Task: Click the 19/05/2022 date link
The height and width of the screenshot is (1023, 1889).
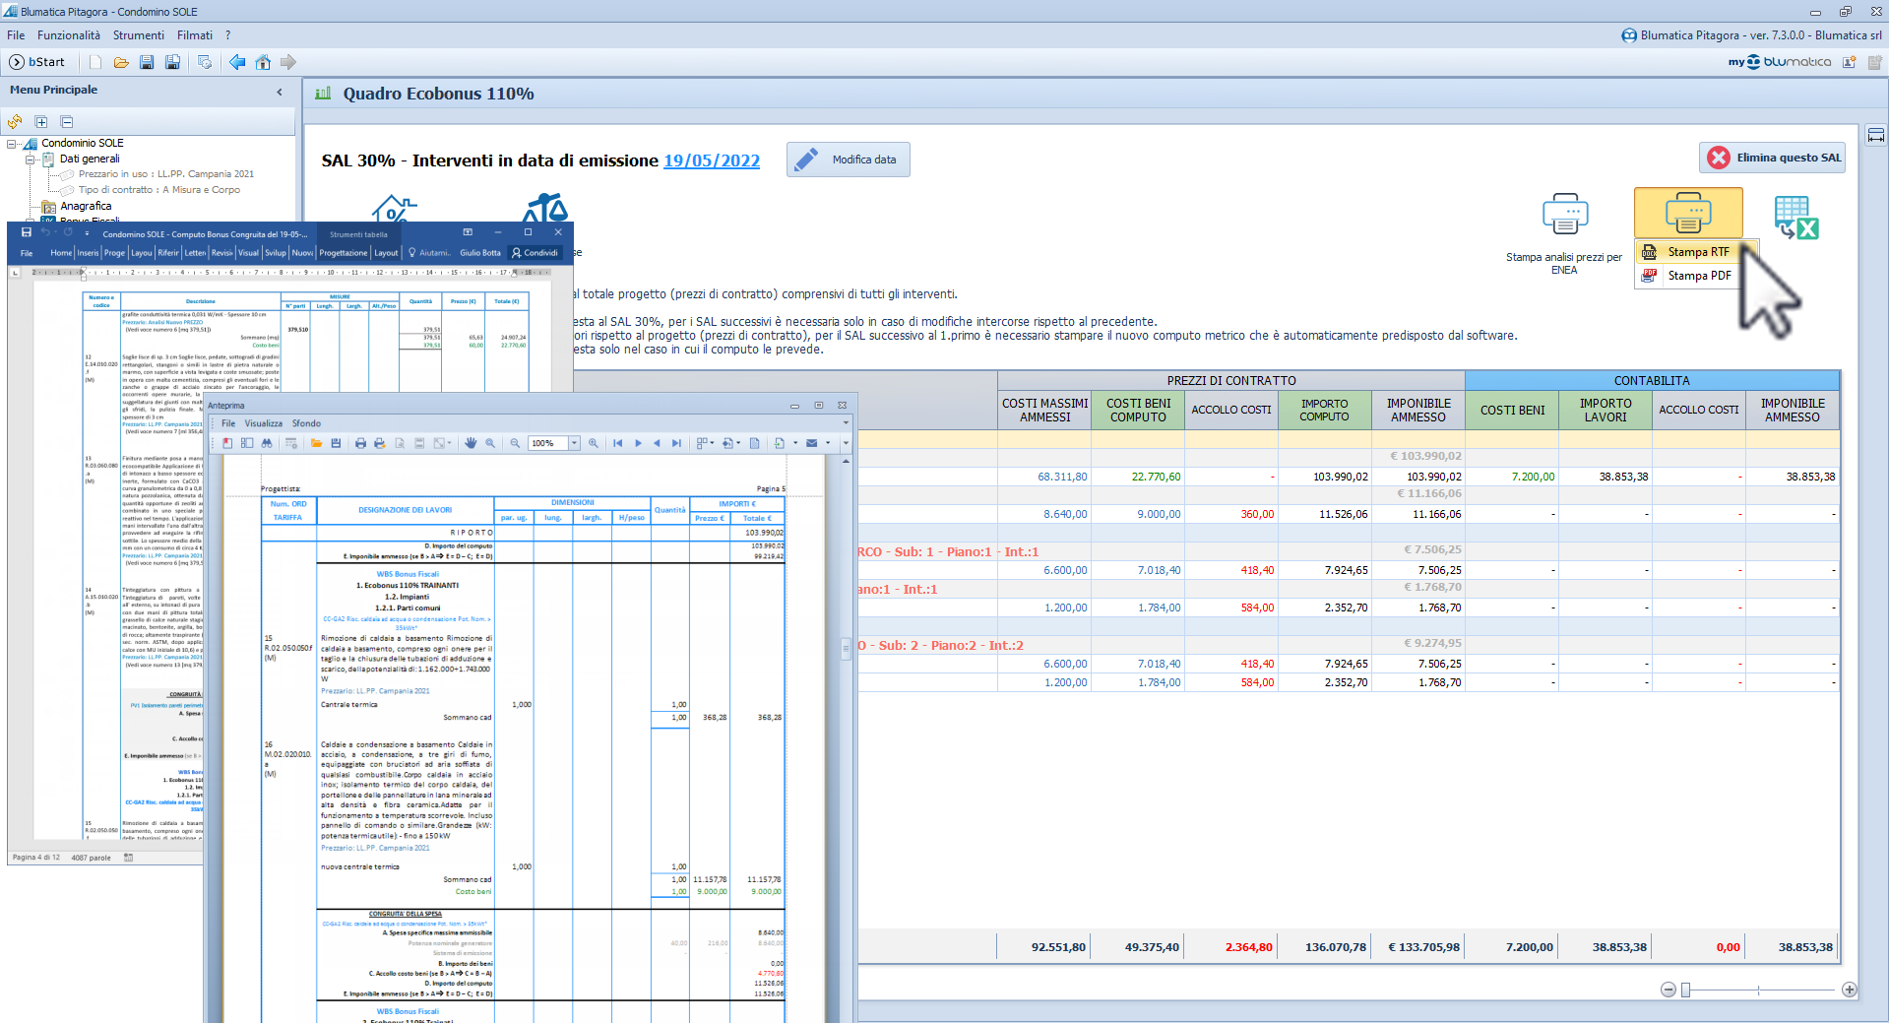Action: pos(711,160)
